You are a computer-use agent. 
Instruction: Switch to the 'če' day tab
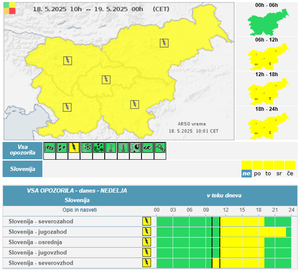click(x=290, y=173)
